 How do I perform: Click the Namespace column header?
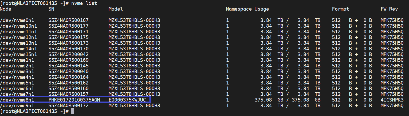pyautogui.click(x=239, y=9)
